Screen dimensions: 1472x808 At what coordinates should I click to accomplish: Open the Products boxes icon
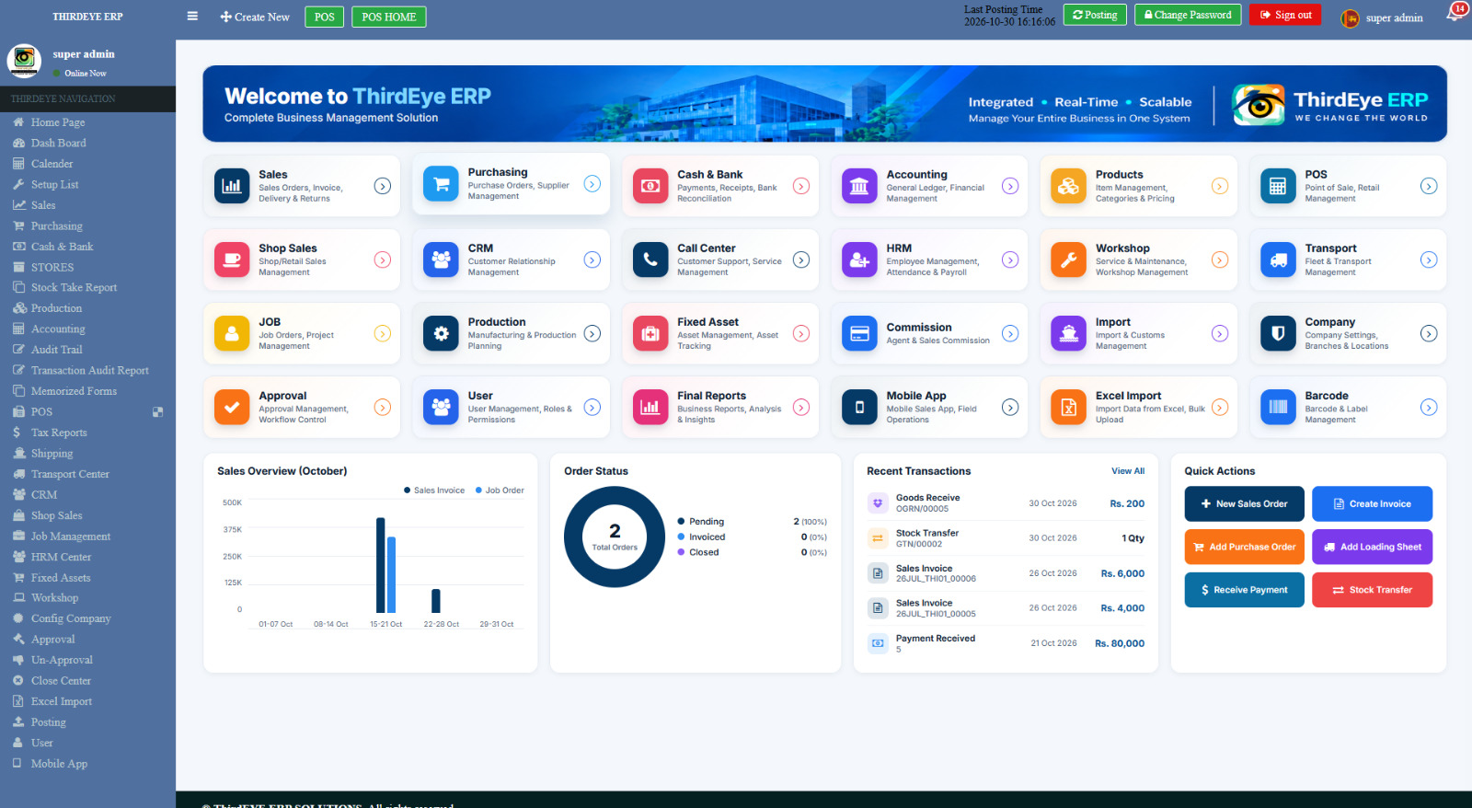pyautogui.click(x=1068, y=186)
